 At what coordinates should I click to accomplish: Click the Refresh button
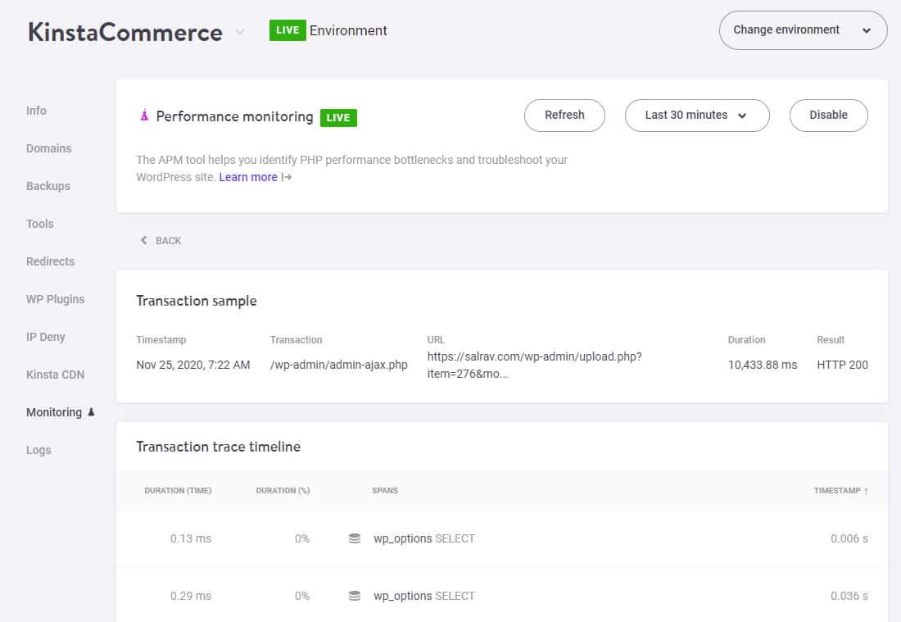point(564,116)
